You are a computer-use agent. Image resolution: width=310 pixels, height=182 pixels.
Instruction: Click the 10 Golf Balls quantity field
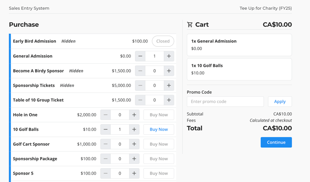pyautogui.click(x=120, y=129)
